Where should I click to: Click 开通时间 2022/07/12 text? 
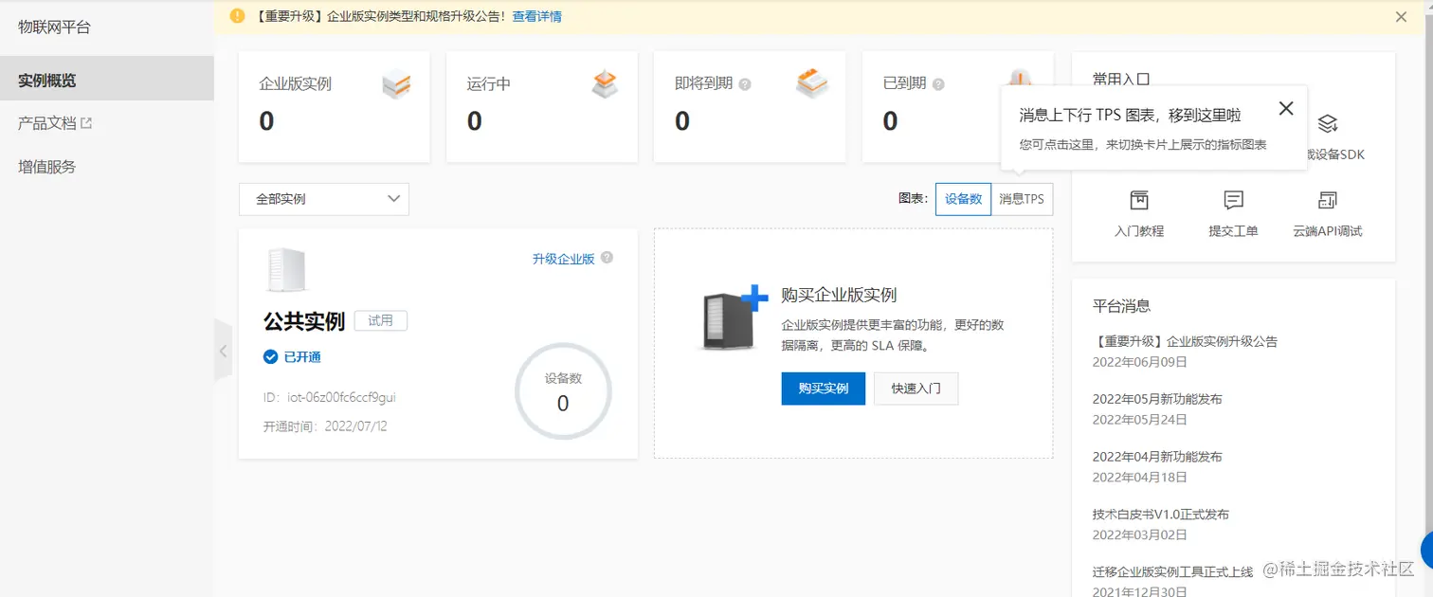coord(325,426)
